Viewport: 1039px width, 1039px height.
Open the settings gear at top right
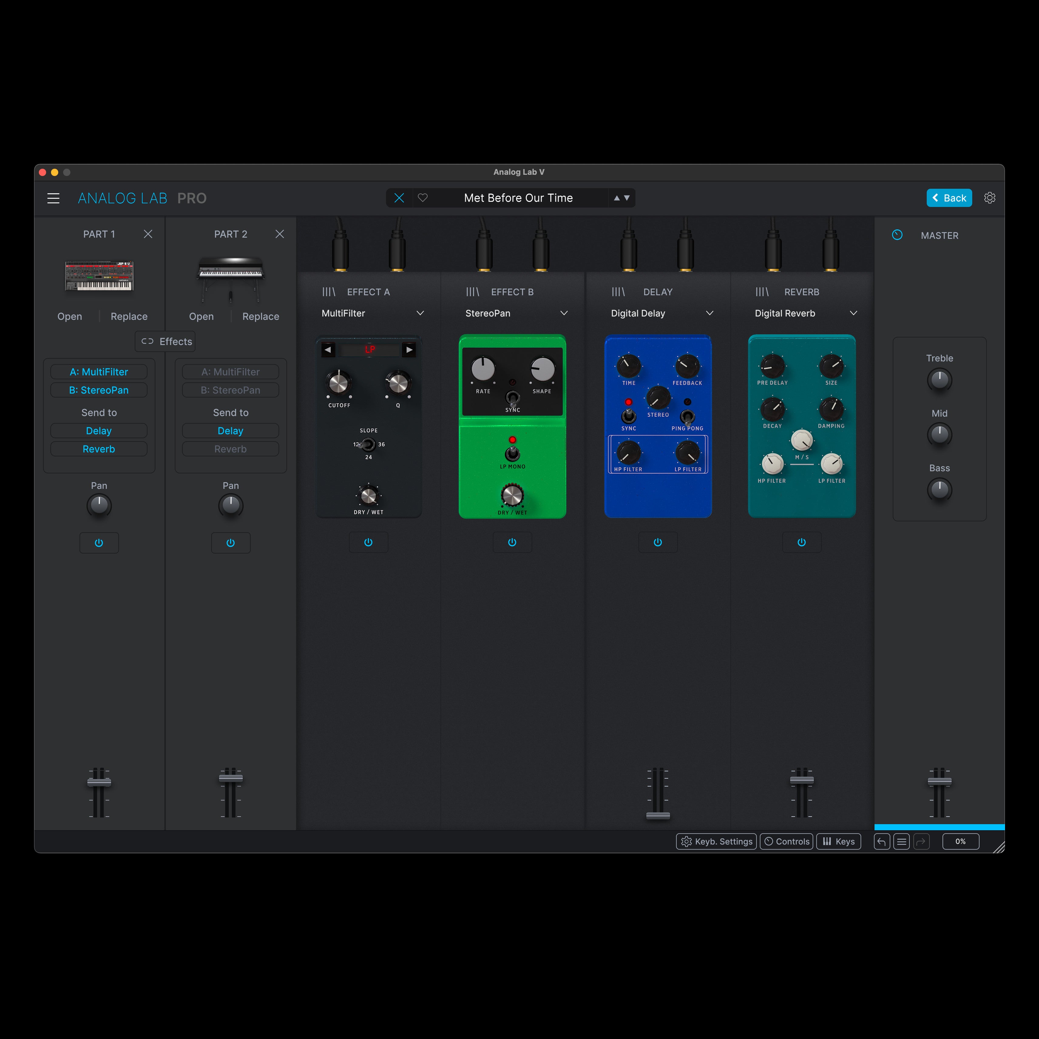click(x=990, y=198)
